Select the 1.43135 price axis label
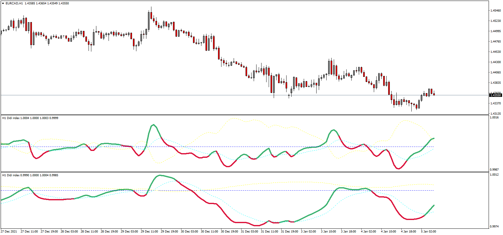Screen dimensions: 503x235 [496, 114]
